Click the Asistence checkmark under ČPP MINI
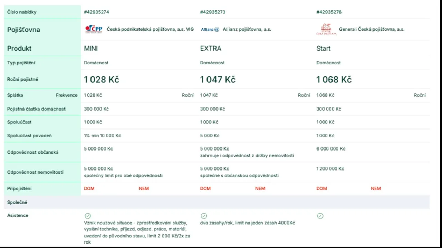Viewport: 442px width, 248px height. (87, 216)
